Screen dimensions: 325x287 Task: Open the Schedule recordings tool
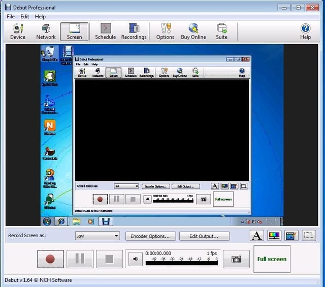(x=105, y=31)
